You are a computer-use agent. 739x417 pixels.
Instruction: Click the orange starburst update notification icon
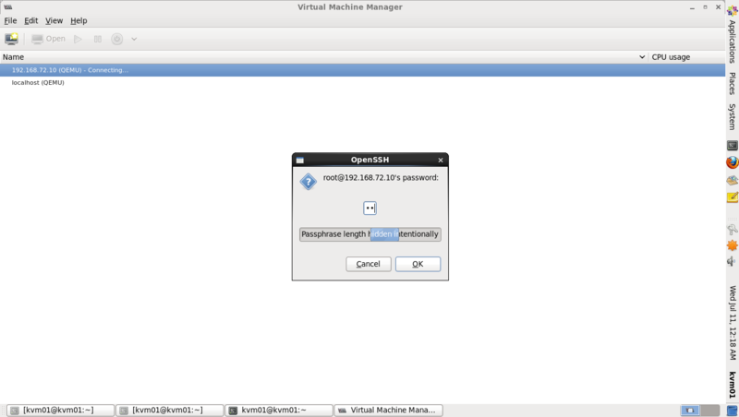[x=733, y=245]
